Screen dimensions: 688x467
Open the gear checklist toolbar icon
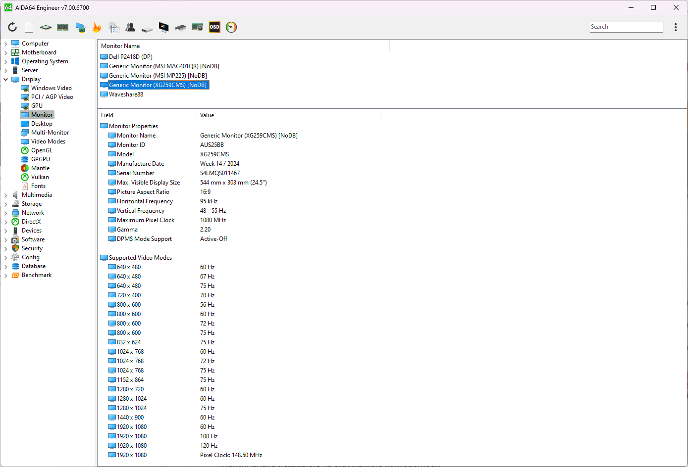[114, 27]
